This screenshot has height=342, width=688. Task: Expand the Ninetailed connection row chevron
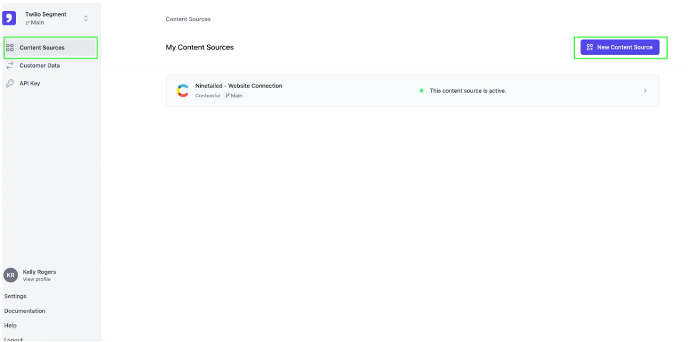645,91
